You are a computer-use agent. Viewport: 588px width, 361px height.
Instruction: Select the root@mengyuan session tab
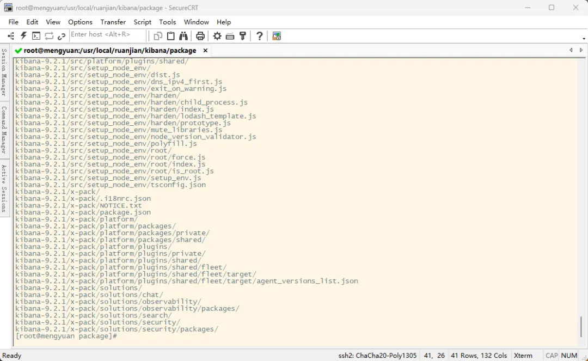(110, 51)
